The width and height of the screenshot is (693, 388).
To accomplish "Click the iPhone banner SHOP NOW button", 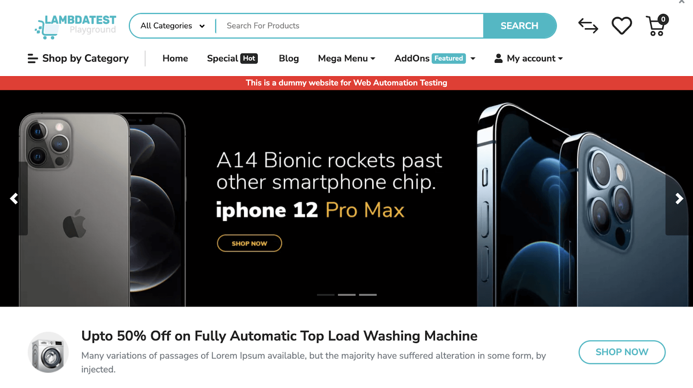I will click(249, 243).
